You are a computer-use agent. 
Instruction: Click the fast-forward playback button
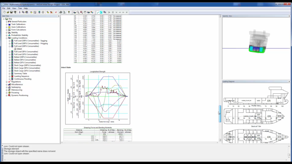[123, 12]
